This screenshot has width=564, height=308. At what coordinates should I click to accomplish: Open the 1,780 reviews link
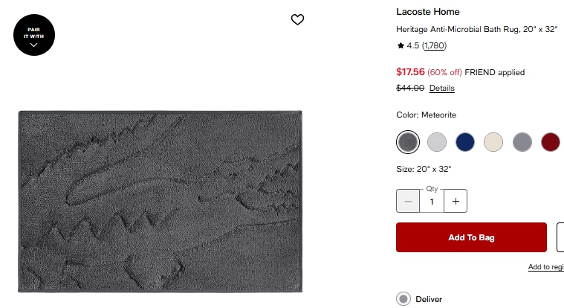click(435, 46)
